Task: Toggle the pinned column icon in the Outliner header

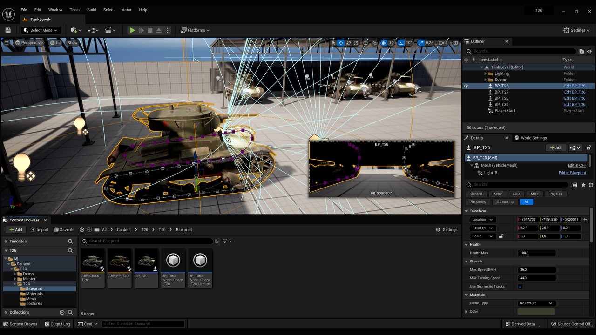Action: tap(474, 60)
